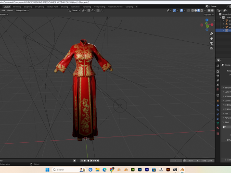Open viewport shading options dropdown arrow

pos(205,11)
